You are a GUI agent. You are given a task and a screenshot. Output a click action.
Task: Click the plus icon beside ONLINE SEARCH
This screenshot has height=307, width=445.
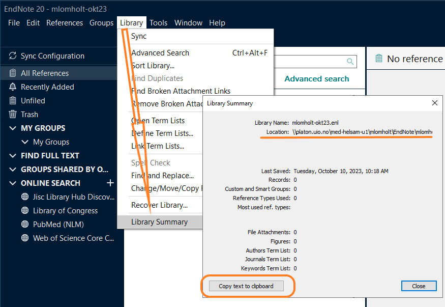pyautogui.click(x=110, y=183)
